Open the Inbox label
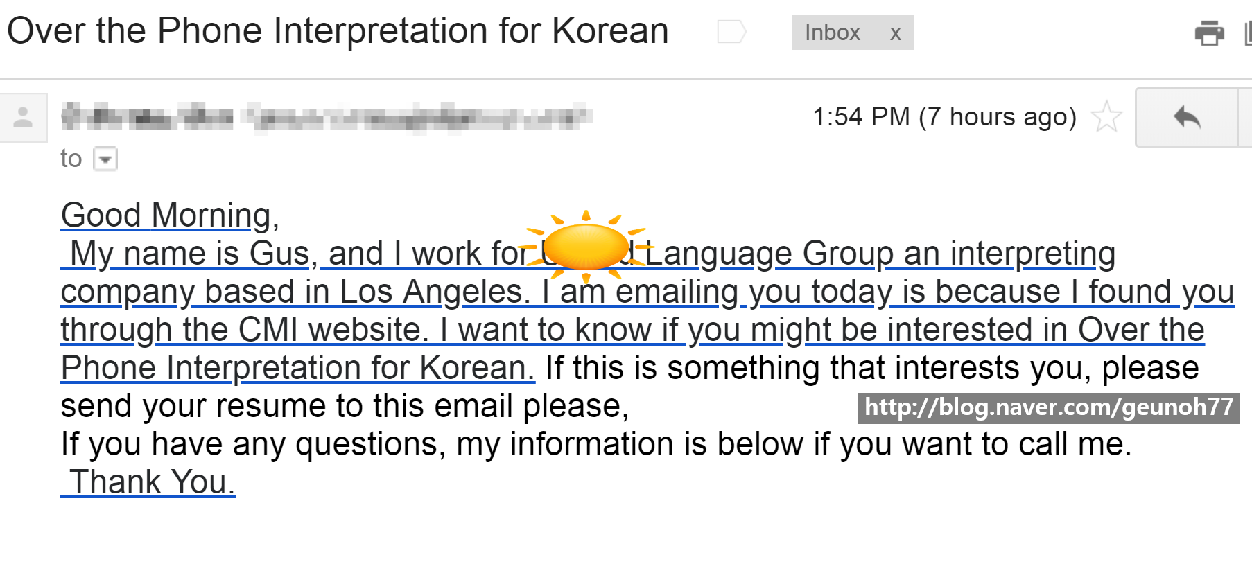Viewport: 1252px width, 564px height. pyautogui.click(x=832, y=33)
